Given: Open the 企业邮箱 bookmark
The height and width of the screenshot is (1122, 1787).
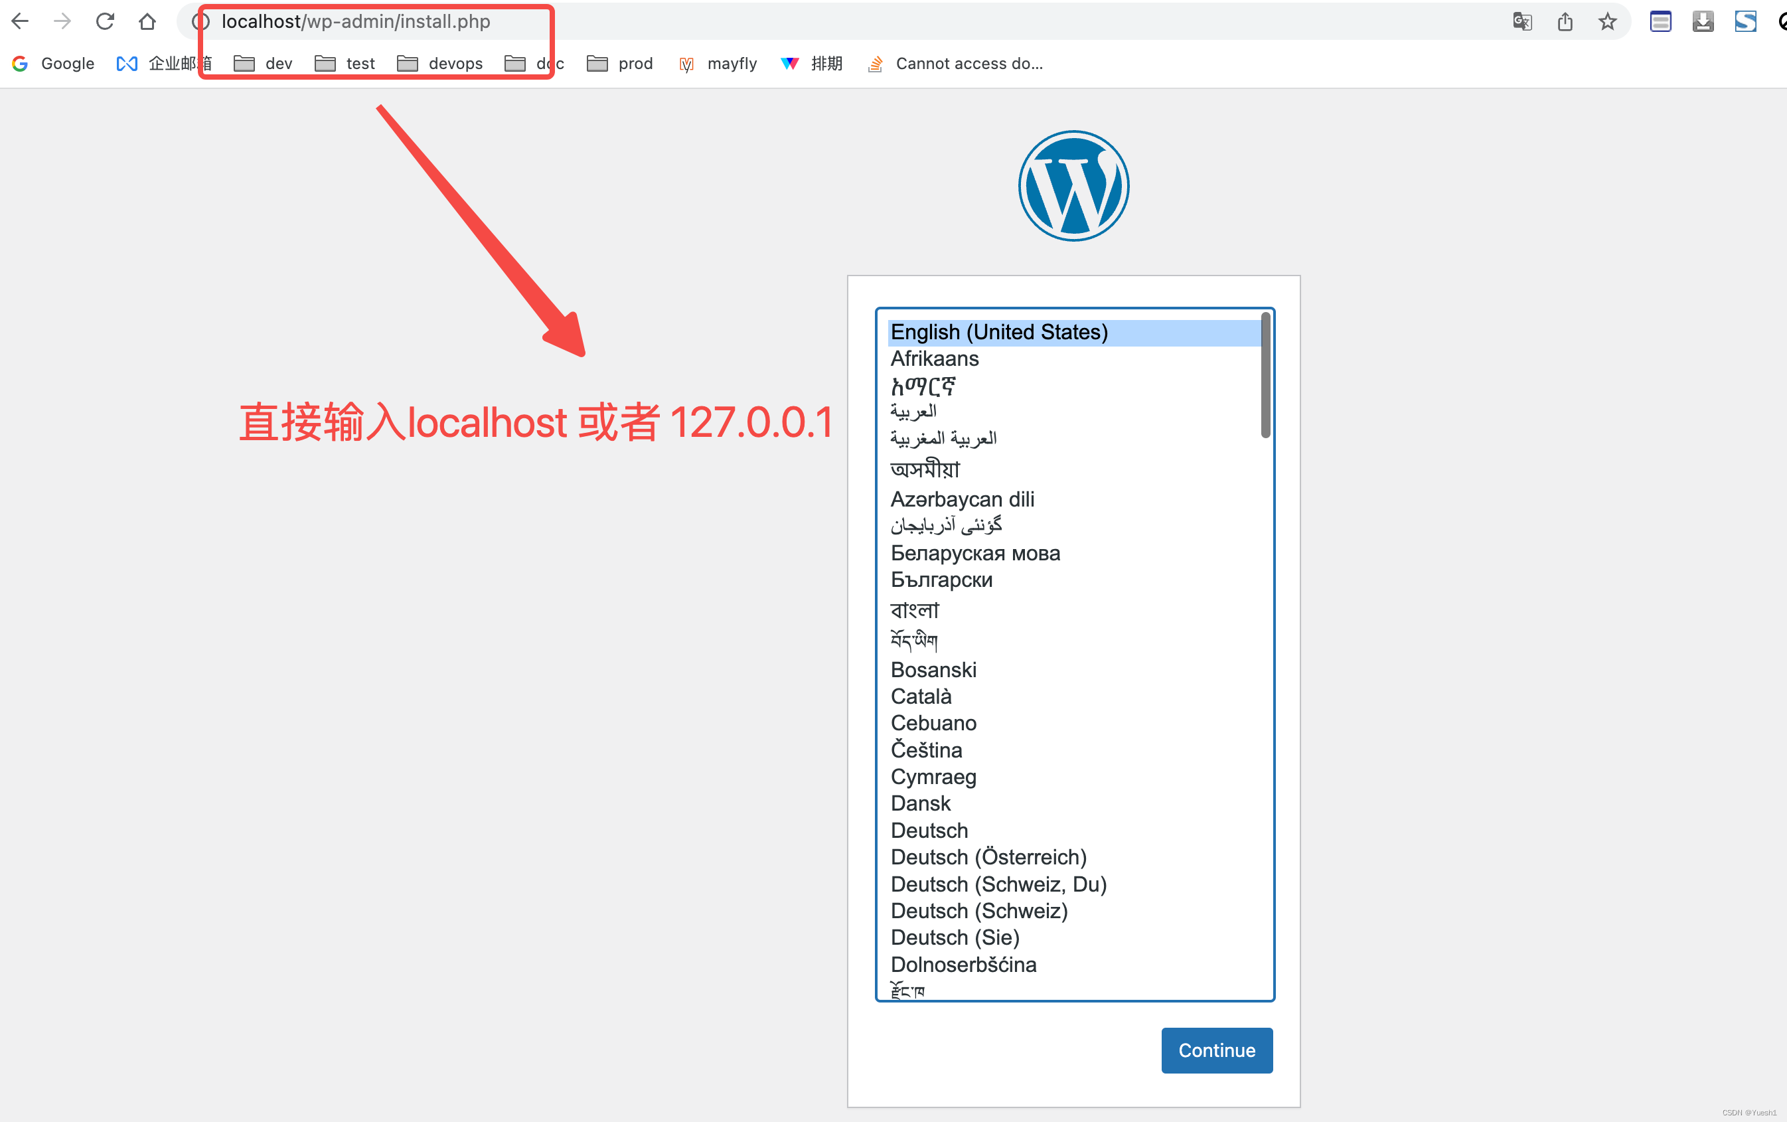Looking at the screenshot, I should click(164, 64).
